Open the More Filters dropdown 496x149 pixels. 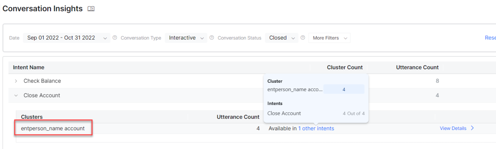point(329,38)
